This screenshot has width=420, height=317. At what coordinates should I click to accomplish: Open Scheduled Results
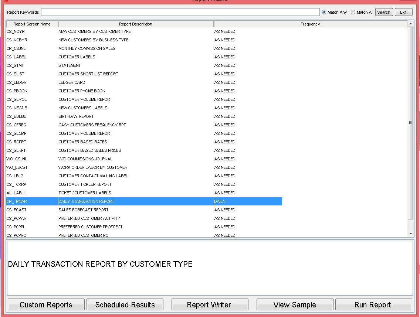125,305
